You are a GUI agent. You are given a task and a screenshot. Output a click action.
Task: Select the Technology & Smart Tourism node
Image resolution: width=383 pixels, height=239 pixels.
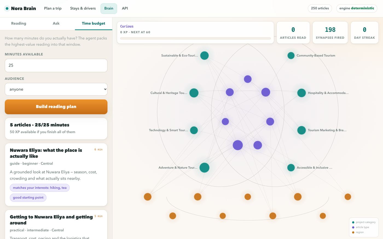coord(194,130)
